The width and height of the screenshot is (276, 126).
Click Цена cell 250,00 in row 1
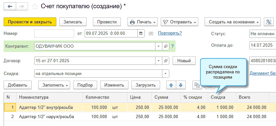tap(140, 107)
